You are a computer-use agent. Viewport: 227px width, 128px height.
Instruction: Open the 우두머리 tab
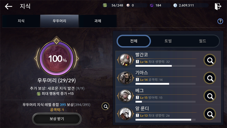(59, 21)
